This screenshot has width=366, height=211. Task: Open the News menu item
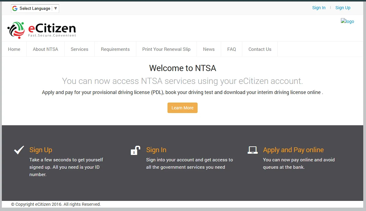(x=209, y=49)
